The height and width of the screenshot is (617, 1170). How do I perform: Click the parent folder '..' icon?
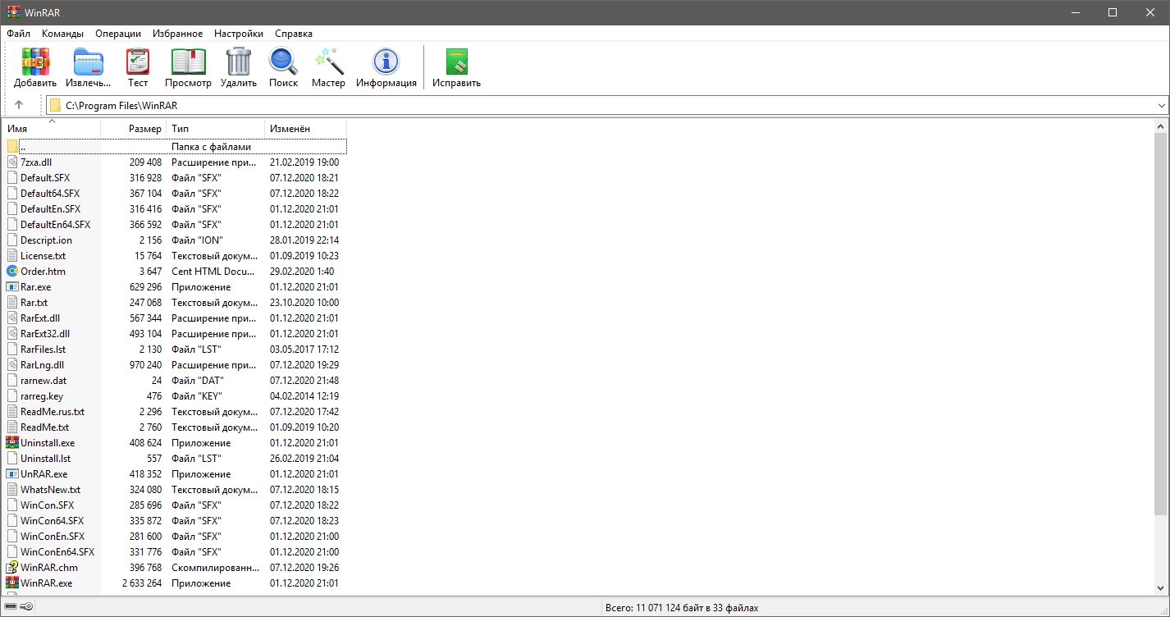click(x=12, y=146)
